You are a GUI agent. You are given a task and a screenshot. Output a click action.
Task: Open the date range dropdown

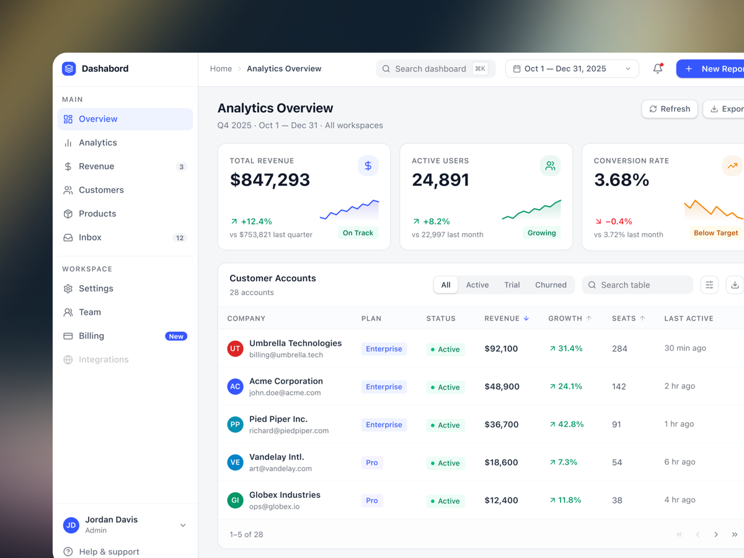(x=572, y=69)
